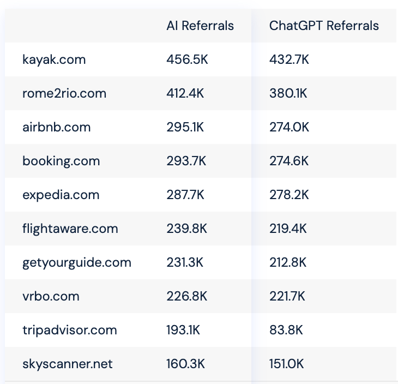Select the 160.3K skyscanner AI referrals cell
The width and height of the screenshot is (398, 384).
[x=185, y=364]
